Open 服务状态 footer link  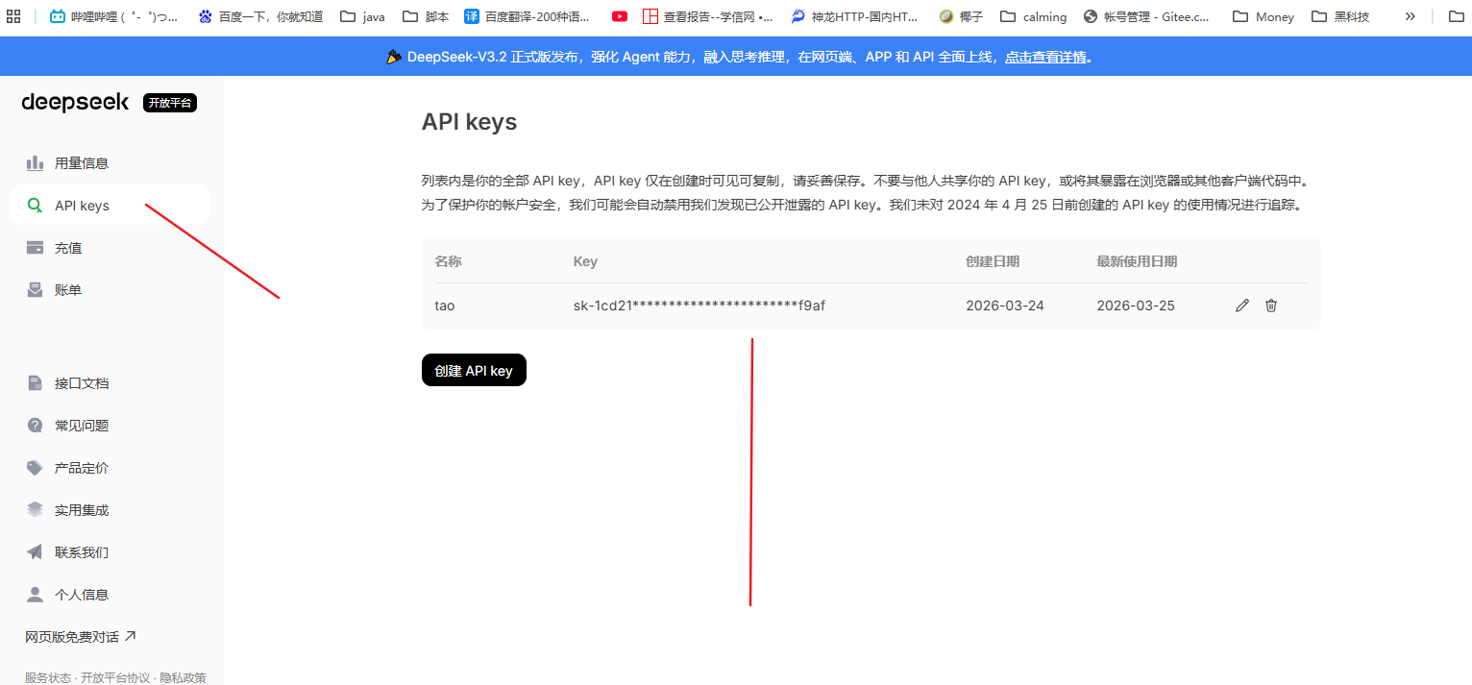pyautogui.click(x=48, y=677)
